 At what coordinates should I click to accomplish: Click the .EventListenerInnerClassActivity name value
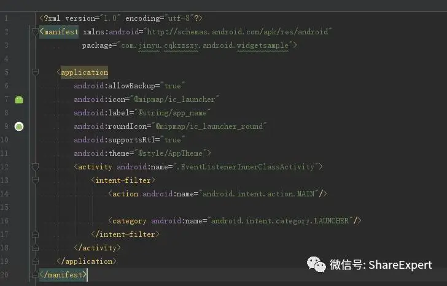(x=246, y=167)
